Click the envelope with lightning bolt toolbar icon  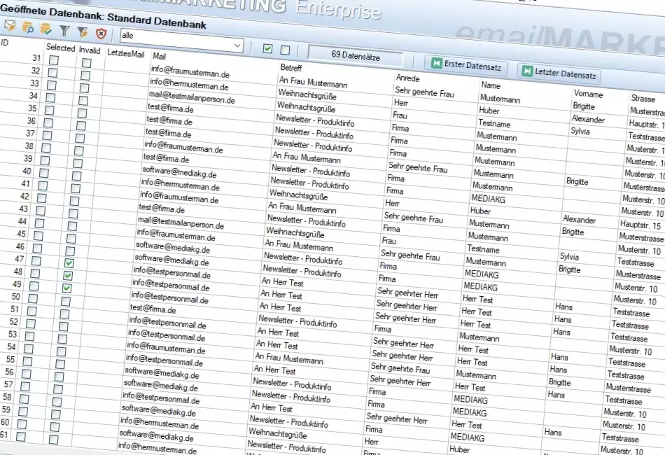(10, 26)
